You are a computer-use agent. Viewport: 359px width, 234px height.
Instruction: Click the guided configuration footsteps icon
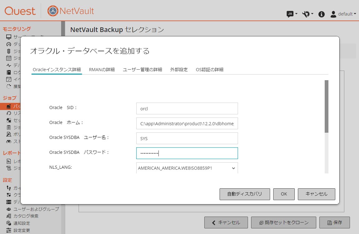tap(9, 188)
